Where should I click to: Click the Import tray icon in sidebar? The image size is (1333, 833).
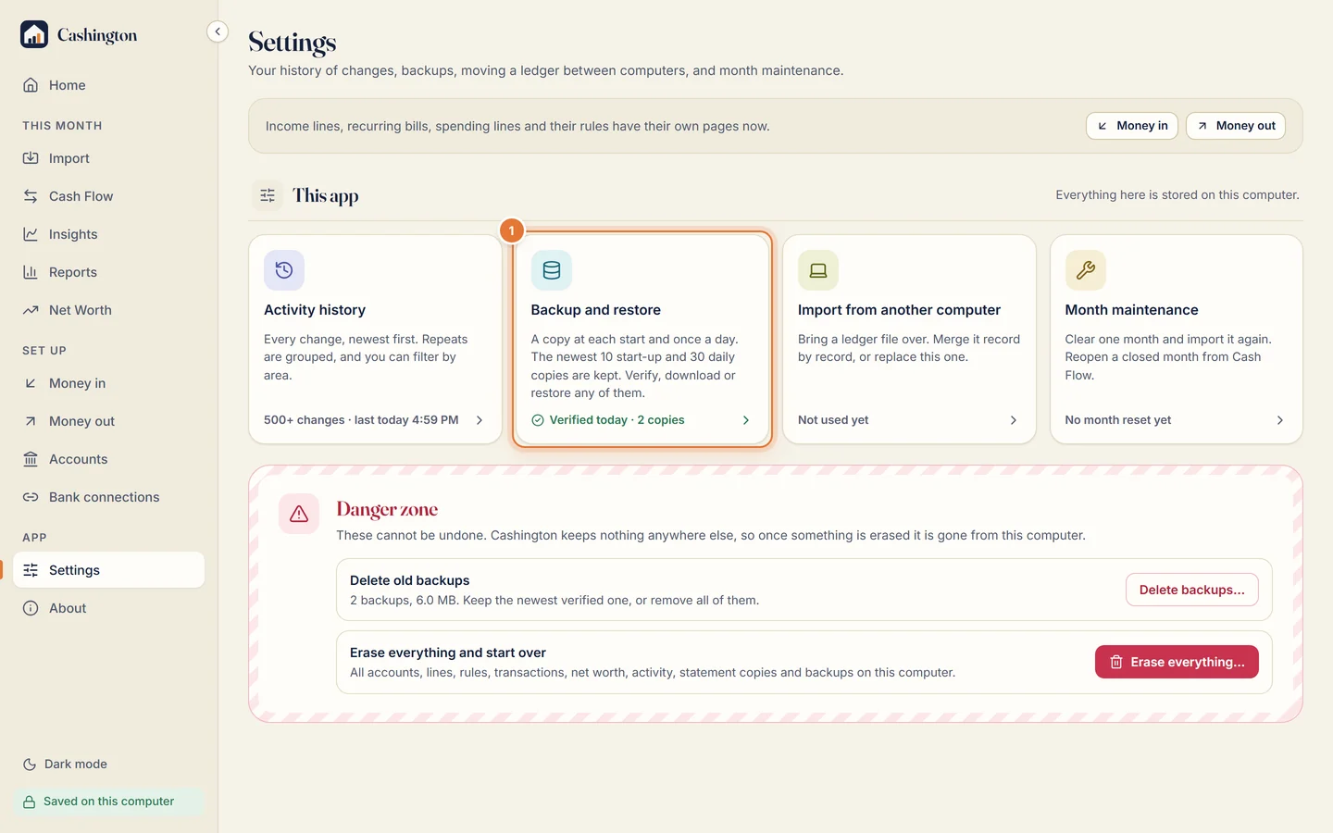click(31, 158)
